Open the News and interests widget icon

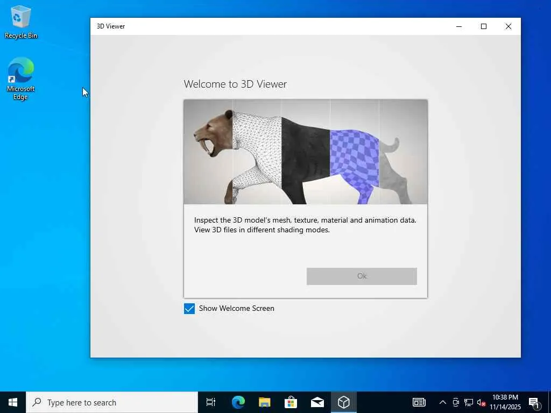(419, 402)
